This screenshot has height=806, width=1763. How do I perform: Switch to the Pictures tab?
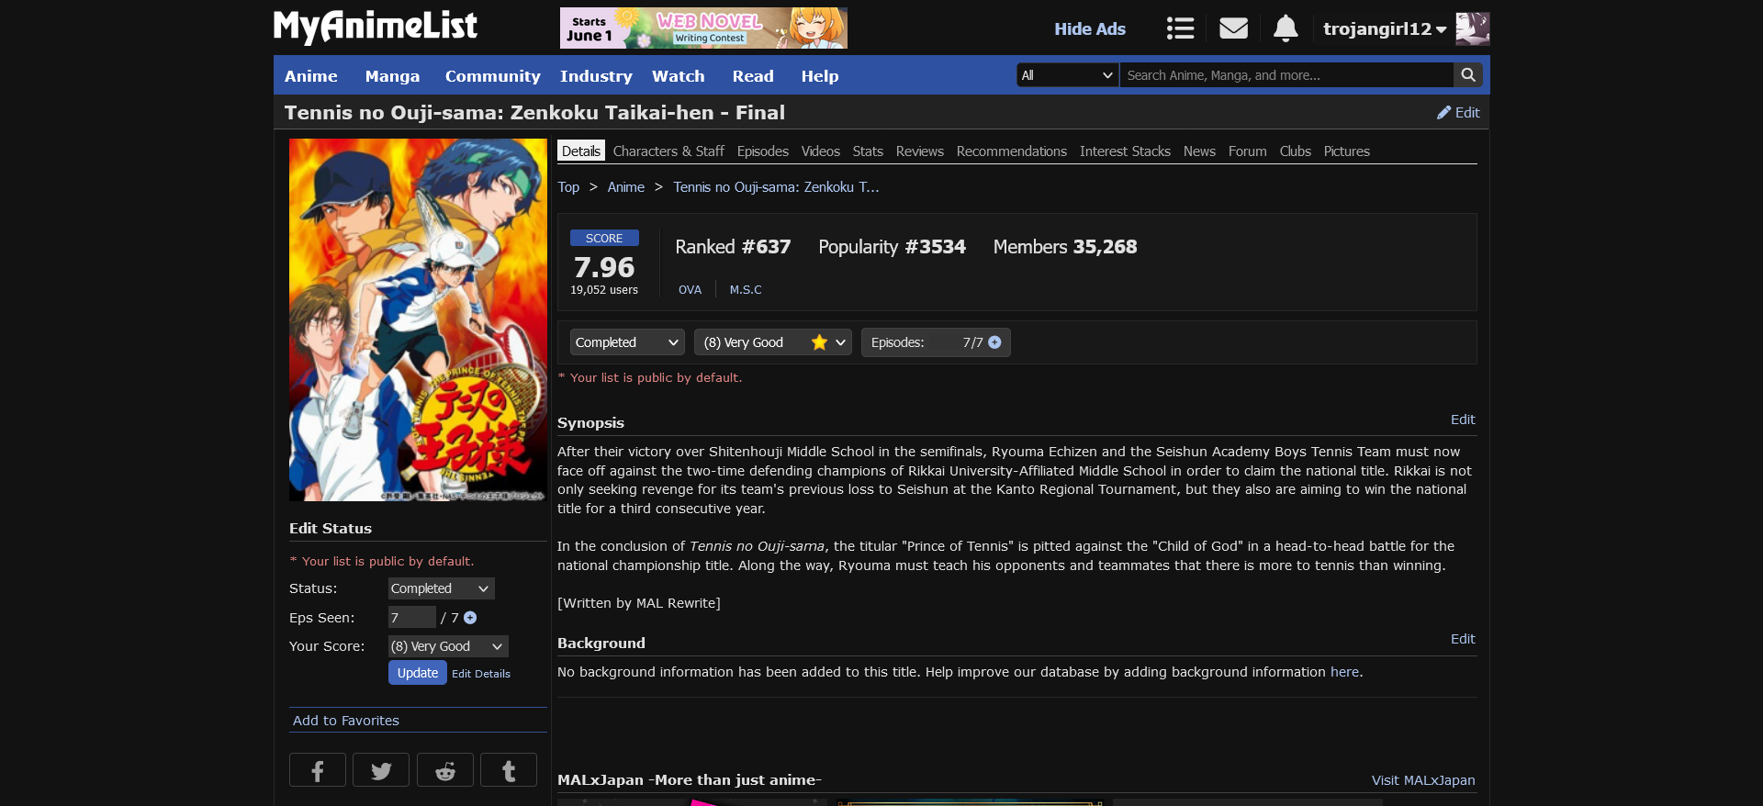tap(1347, 151)
